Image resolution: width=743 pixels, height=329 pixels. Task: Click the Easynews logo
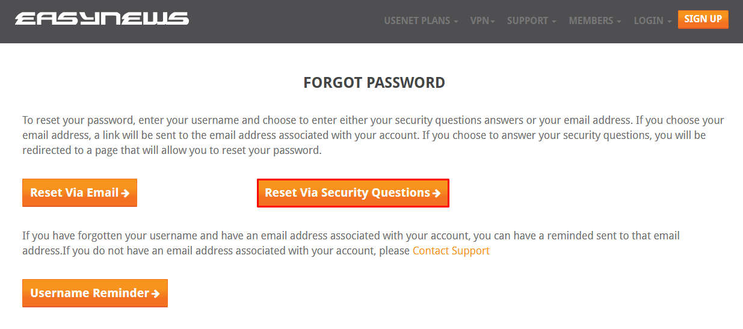click(102, 19)
